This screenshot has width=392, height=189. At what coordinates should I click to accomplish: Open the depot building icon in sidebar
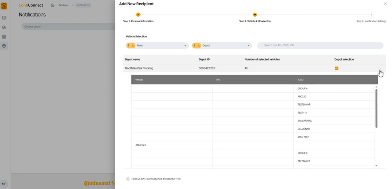click(x=4, y=37)
